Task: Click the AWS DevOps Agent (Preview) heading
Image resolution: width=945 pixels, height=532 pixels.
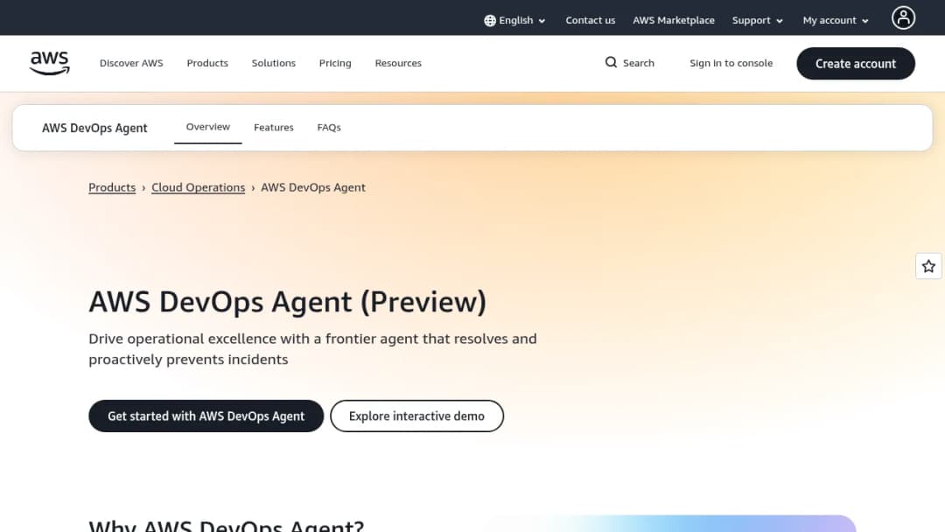Action: 288,301
